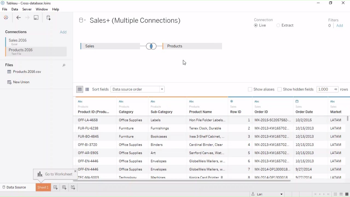The image size is (350, 197).
Task: Switch to the Sheet1 tab
Action: [x=43, y=187]
